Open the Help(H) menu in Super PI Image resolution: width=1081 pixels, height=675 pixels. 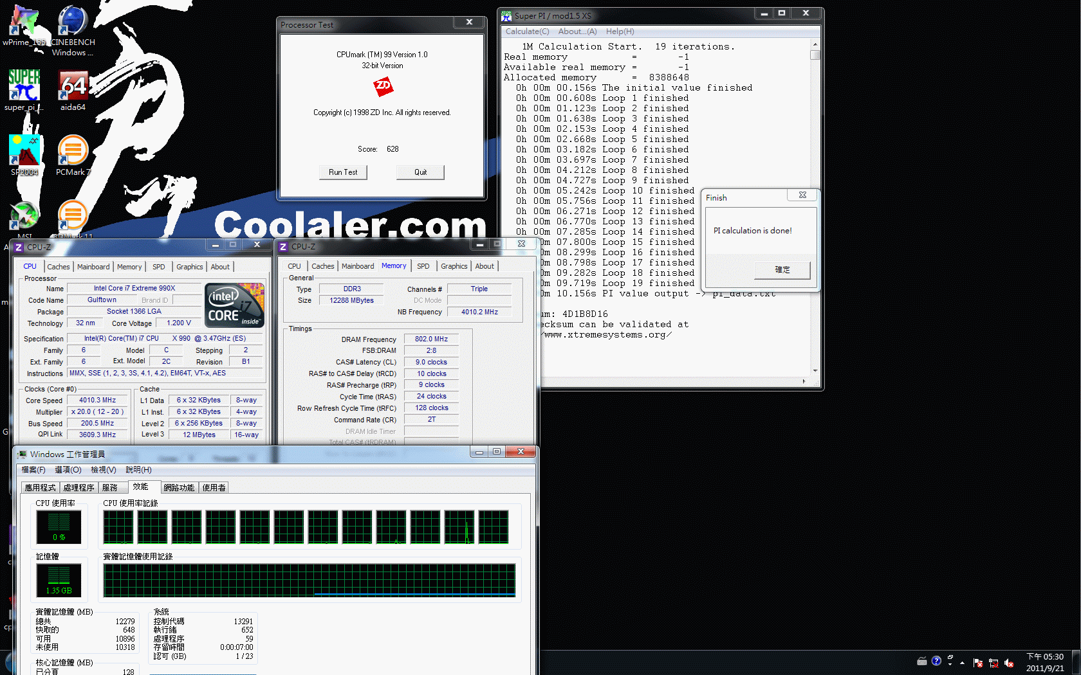620,32
